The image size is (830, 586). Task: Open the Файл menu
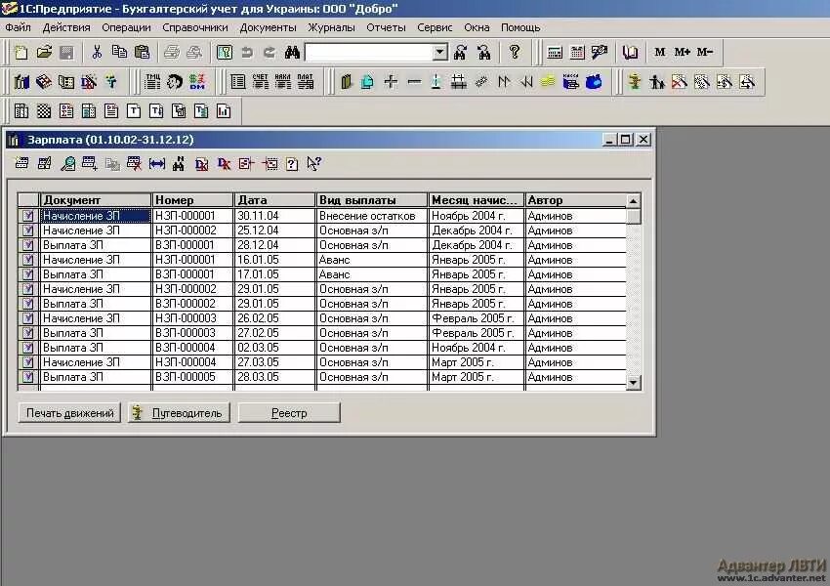(18, 27)
